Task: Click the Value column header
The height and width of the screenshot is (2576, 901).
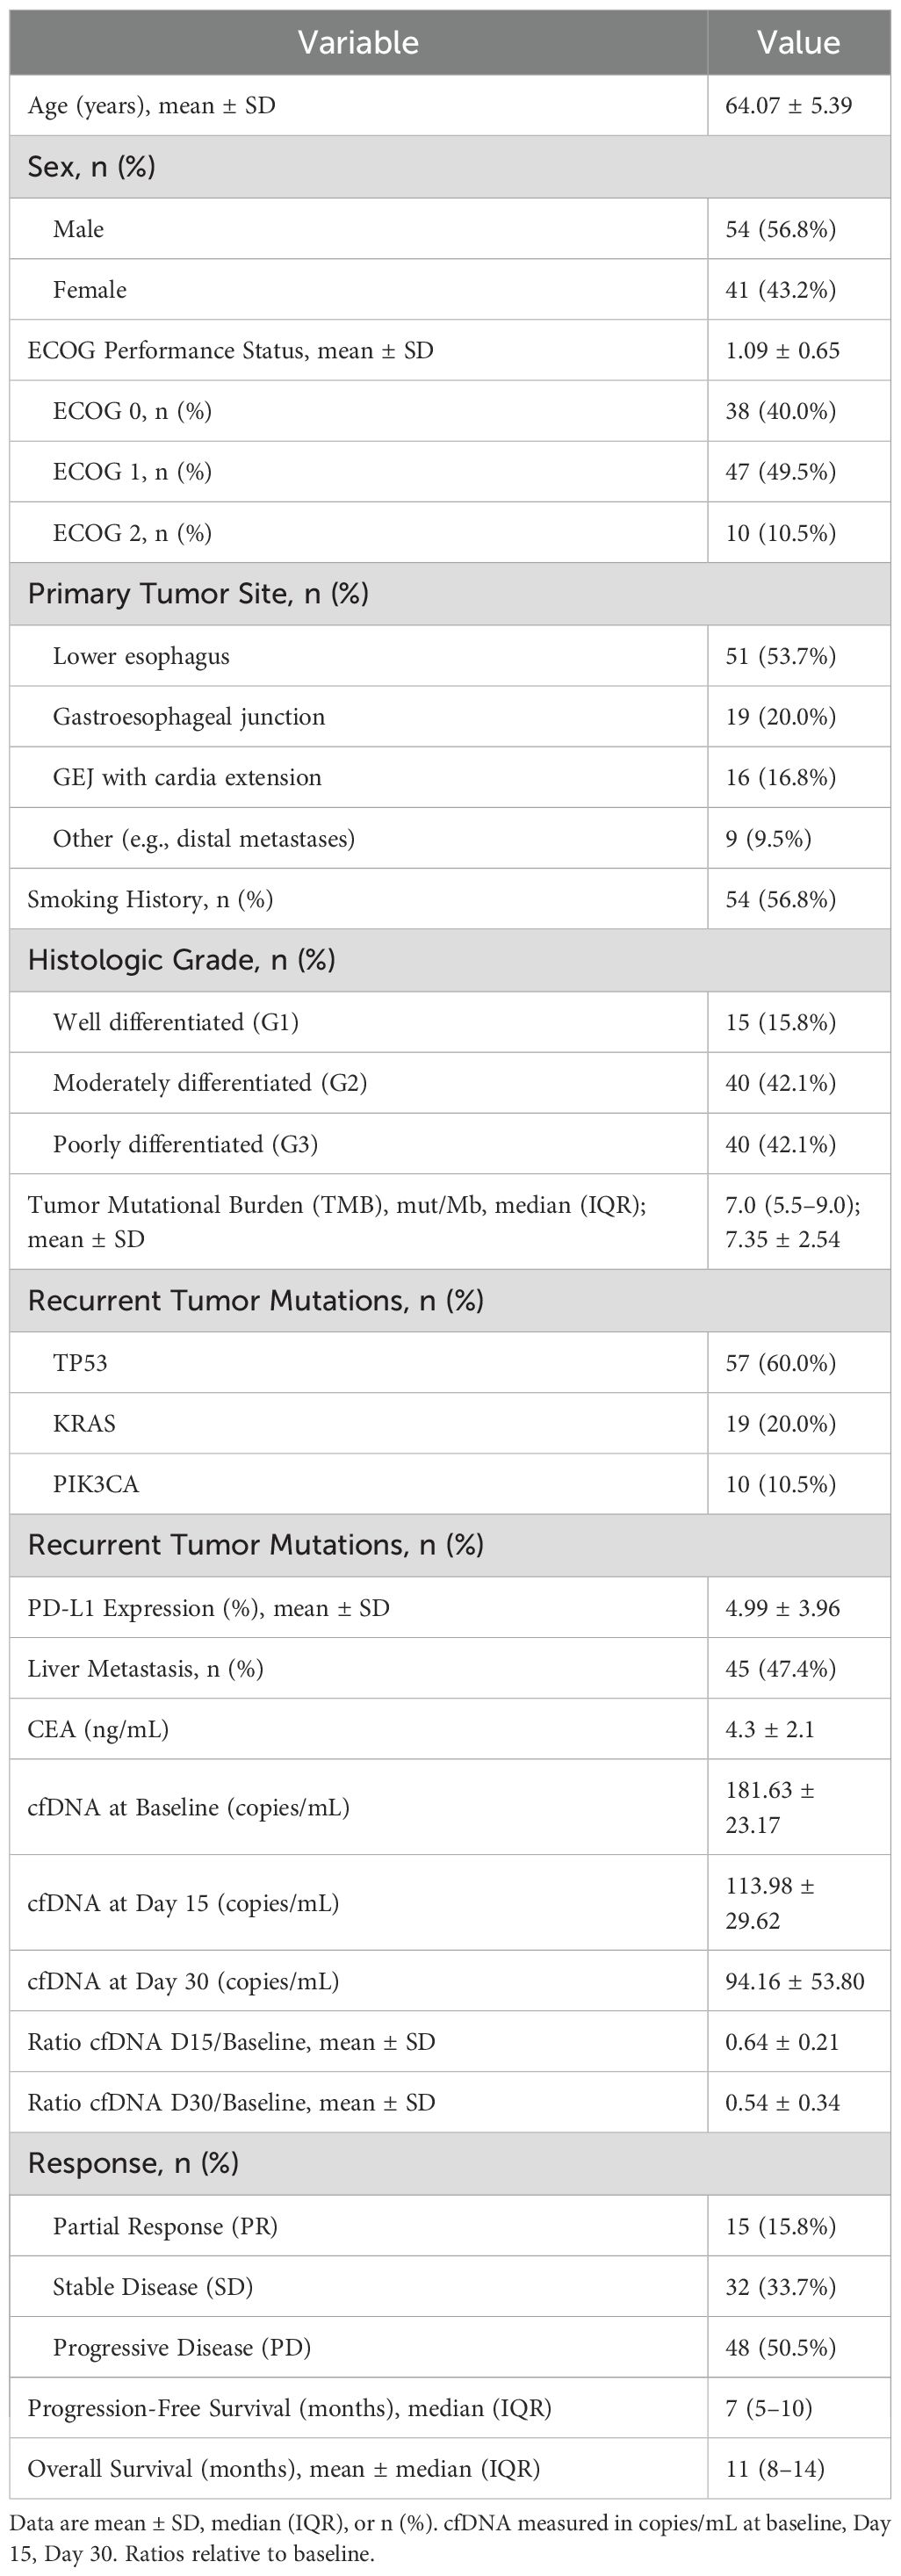Action: point(798,42)
